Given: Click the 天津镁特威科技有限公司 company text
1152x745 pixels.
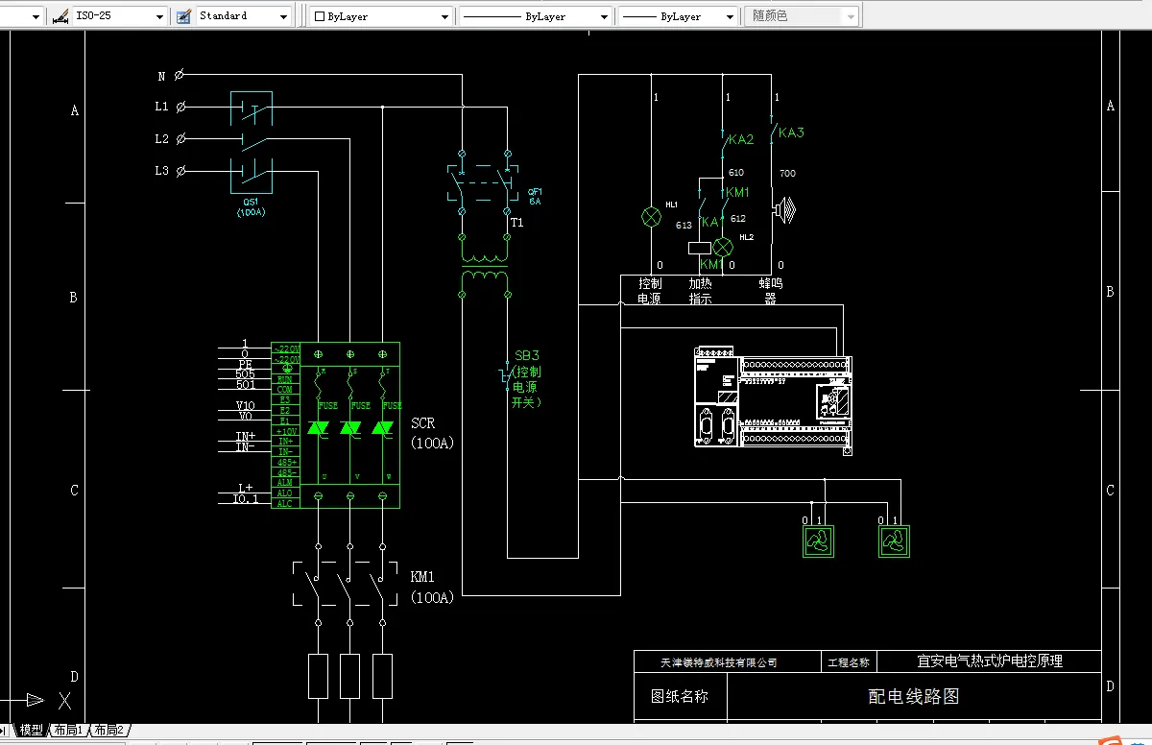Looking at the screenshot, I should (x=719, y=662).
